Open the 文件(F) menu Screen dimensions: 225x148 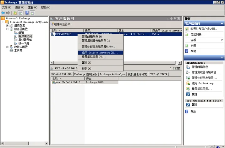(7, 7)
